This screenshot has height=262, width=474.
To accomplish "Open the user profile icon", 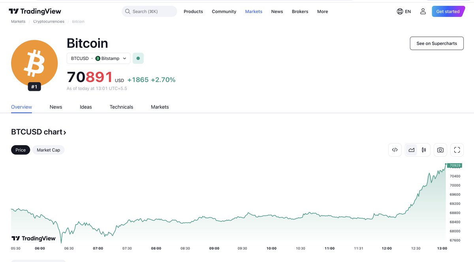I will pyautogui.click(x=423, y=11).
